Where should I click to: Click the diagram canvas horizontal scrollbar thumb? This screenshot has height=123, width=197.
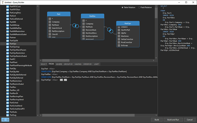tap(56, 60)
